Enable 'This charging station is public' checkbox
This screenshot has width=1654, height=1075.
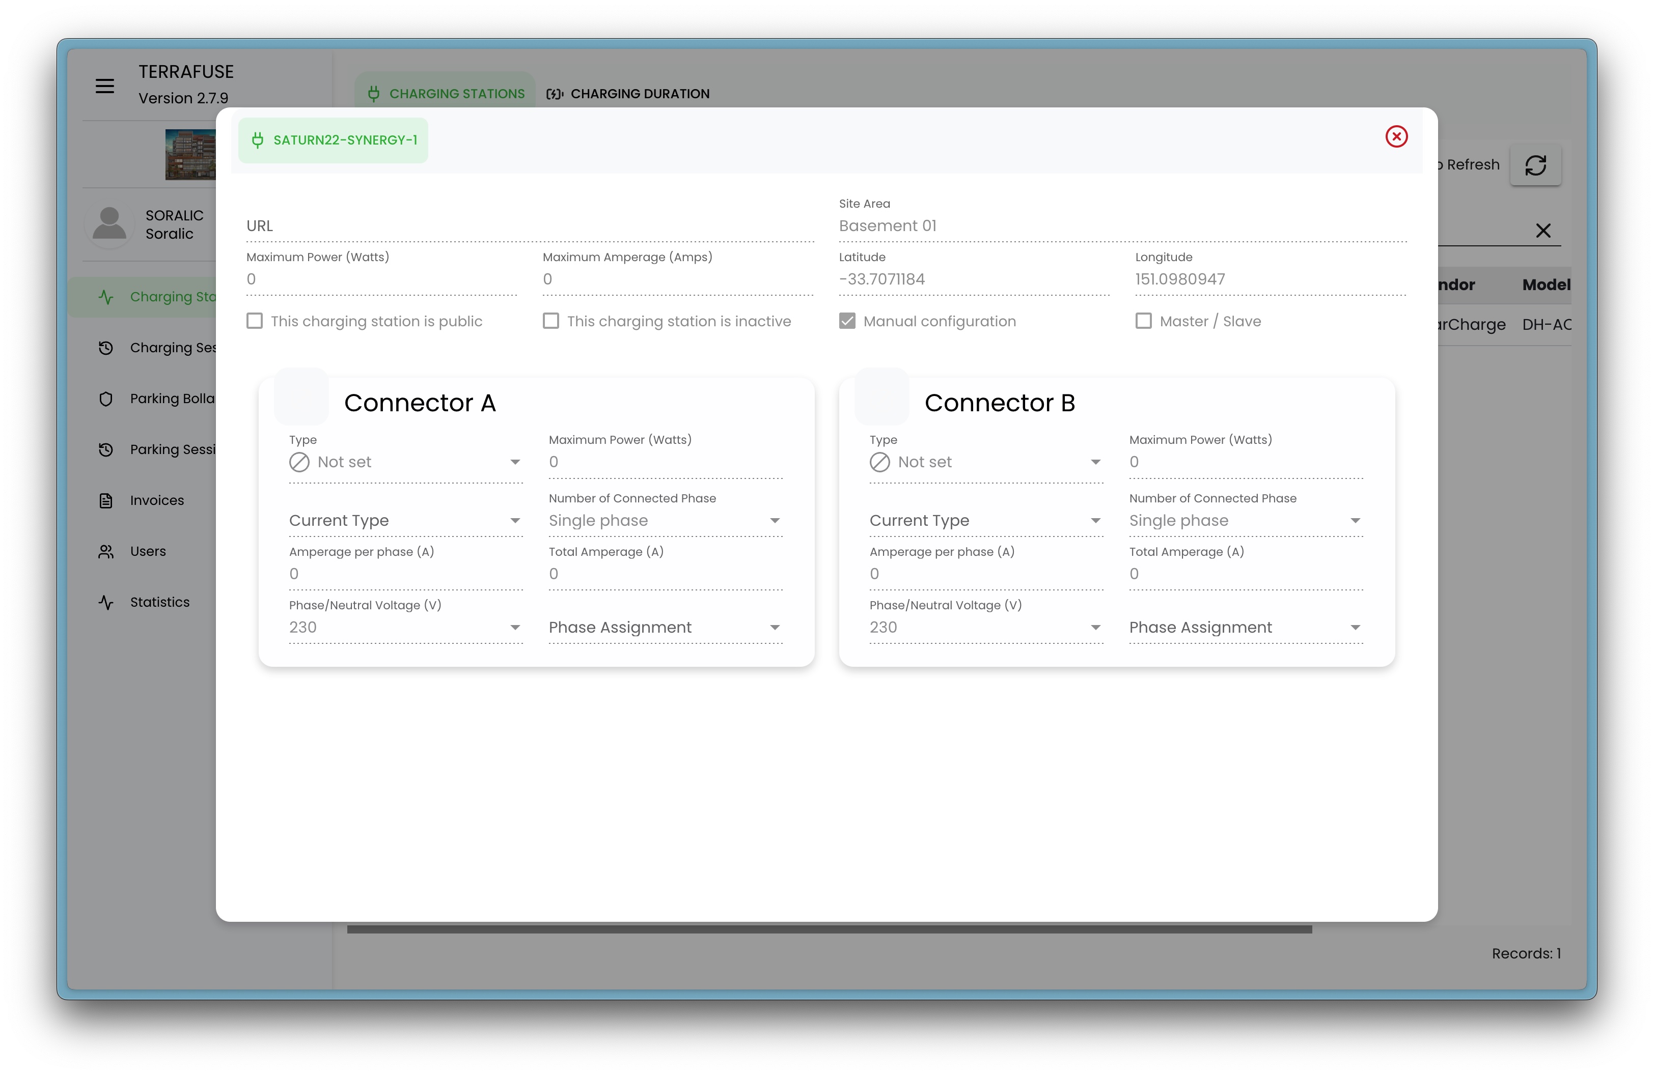(254, 321)
